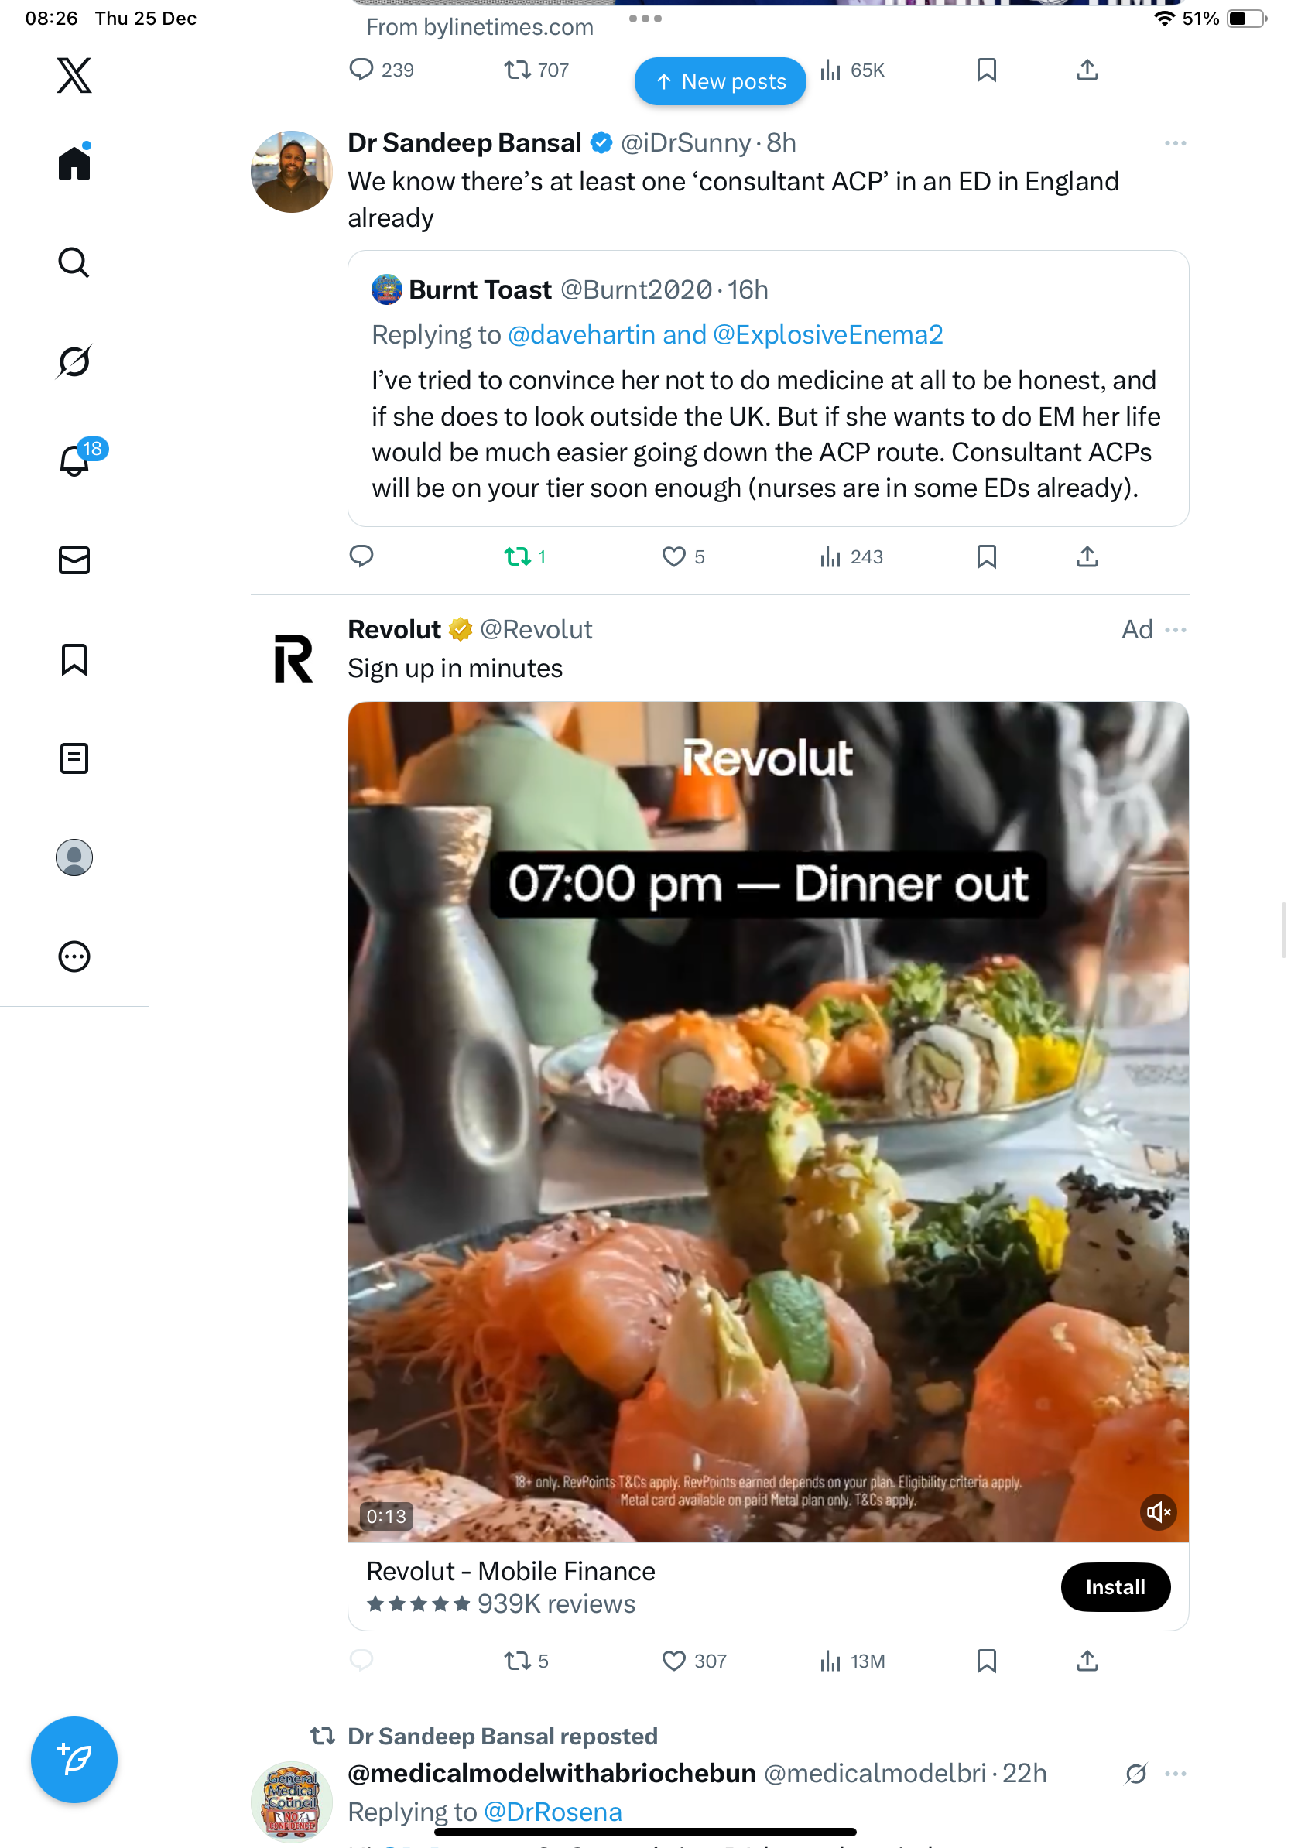Open the Notifications bell
This screenshot has height=1848, width=1291.
point(74,461)
